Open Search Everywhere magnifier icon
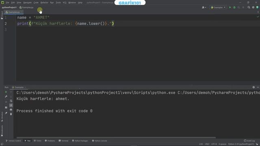The image size is (260, 146). coord(249,7)
